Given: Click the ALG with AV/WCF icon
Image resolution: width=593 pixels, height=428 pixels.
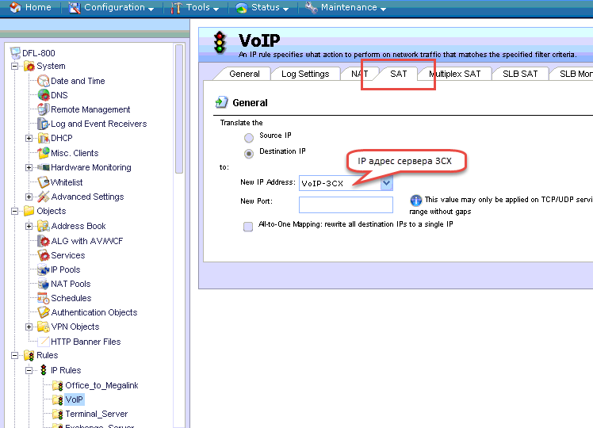Looking at the screenshot, I should [44, 241].
